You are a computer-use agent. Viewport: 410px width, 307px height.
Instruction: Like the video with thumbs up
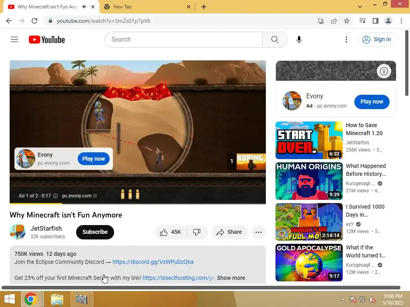[x=171, y=232]
